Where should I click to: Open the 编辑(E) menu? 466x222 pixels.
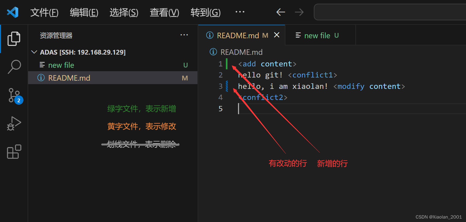coord(84,12)
